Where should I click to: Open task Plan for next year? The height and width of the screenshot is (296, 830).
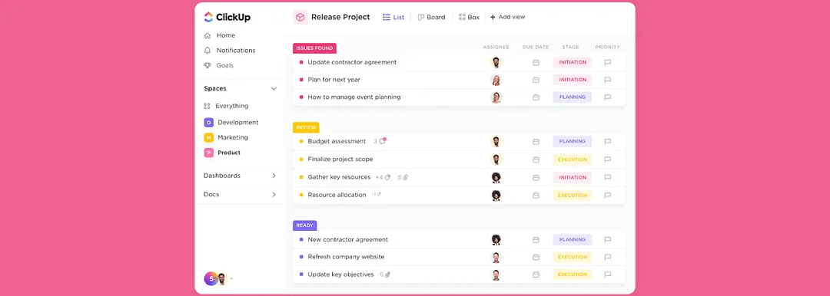click(x=334, y=80)
